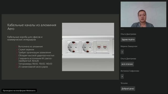168x94 pixels.
Task: Click the '+' message from Ангелина Сафронова
Action: 122,77
